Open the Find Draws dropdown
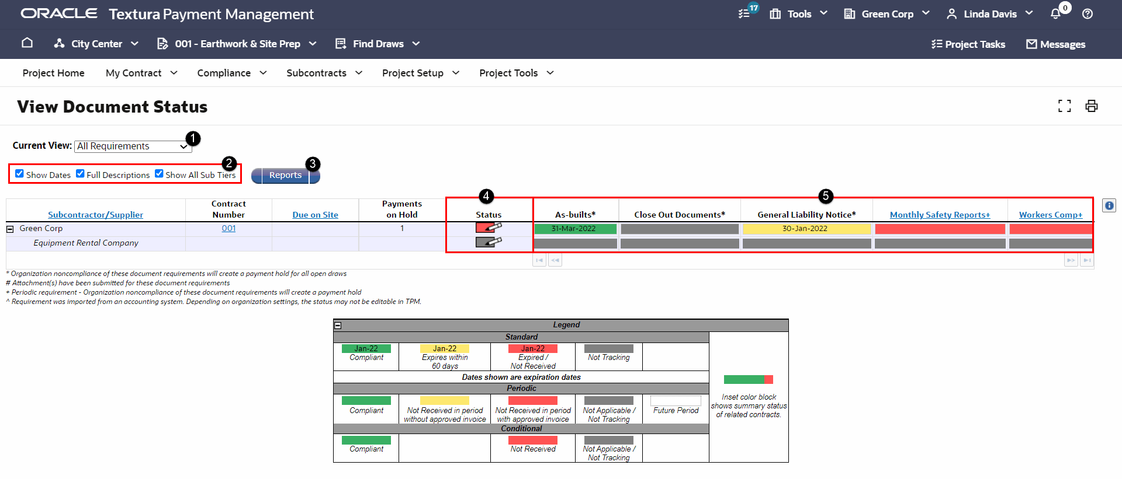Image resolution: width=1122 pixels, height=479 pixels. click(378, 44)
